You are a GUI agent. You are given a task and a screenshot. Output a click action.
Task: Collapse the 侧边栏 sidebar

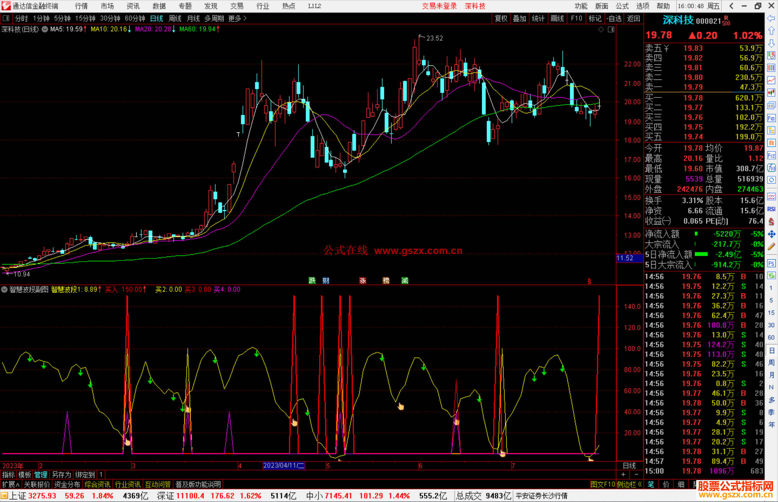click(x=629, y=484)
